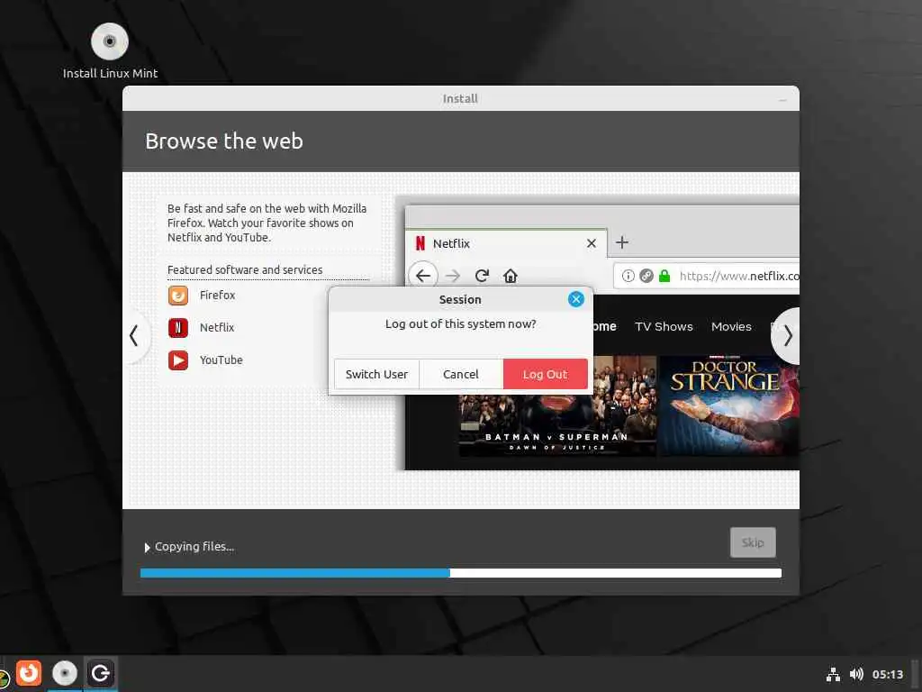Click the Firefox label in featured list
922x692 pixels.
(217, 296)
